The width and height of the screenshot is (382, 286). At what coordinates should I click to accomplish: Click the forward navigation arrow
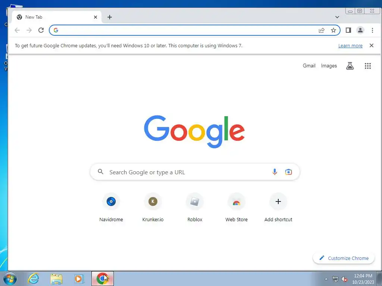[x=29, y=30]
